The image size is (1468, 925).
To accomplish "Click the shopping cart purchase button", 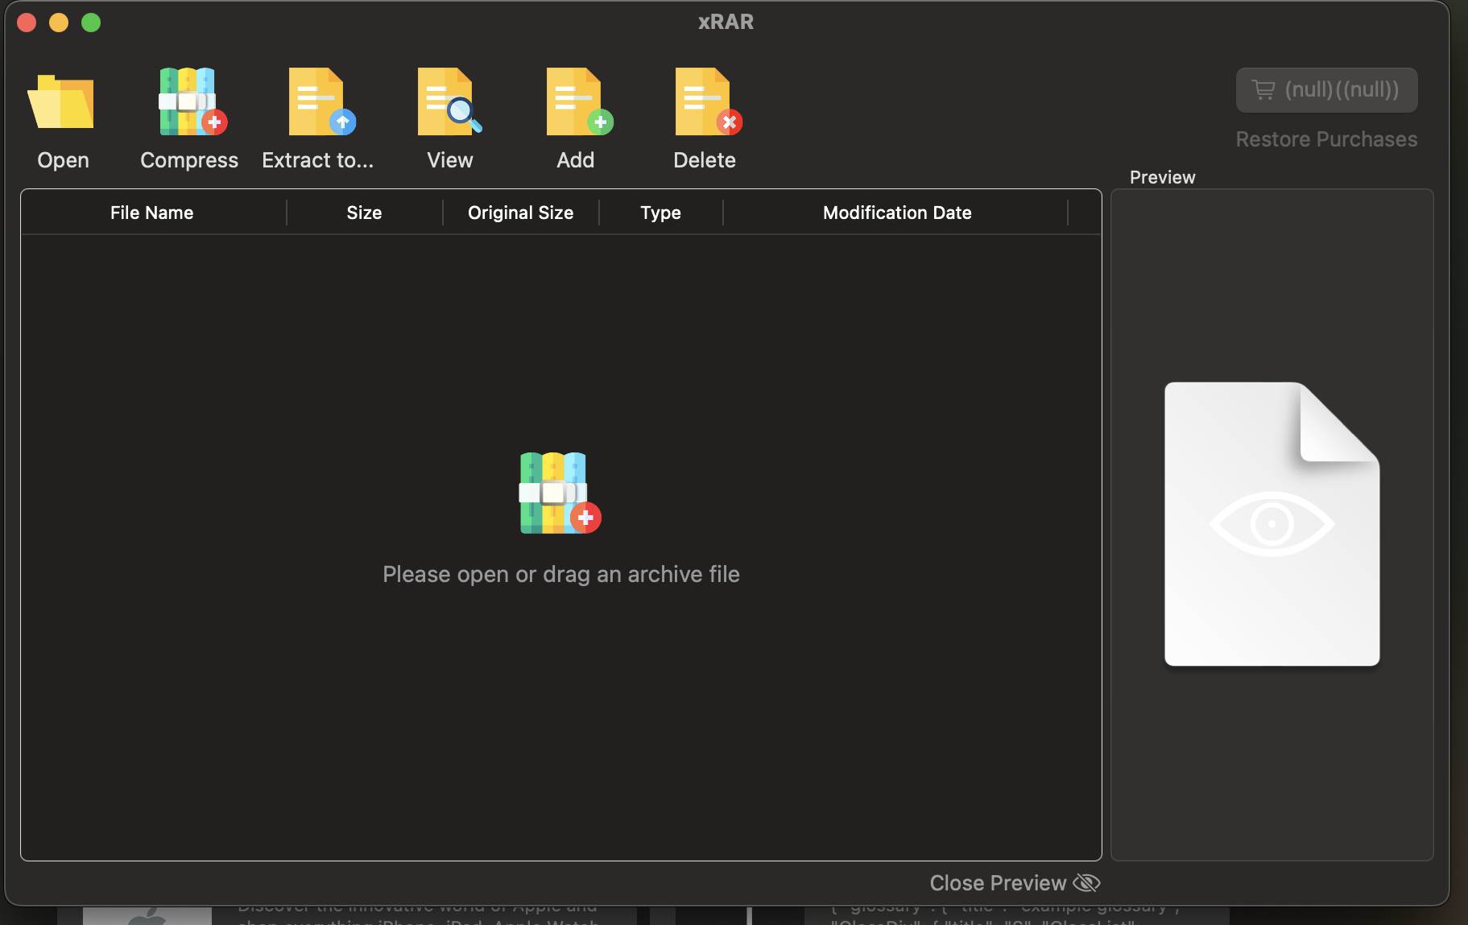I will [x=1326, y=90].
